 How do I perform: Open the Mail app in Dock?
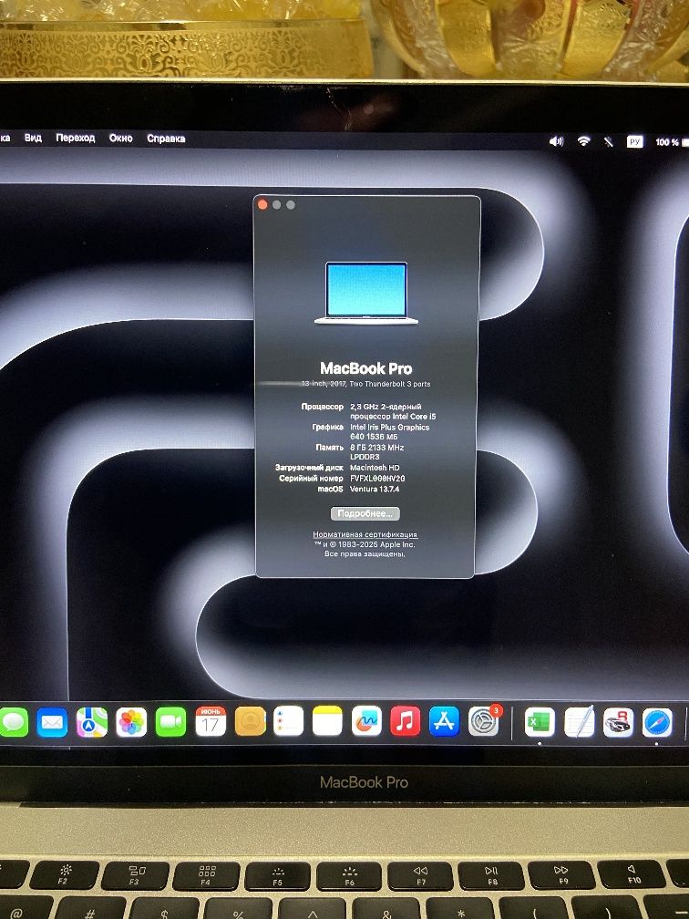tap(52, 721)
